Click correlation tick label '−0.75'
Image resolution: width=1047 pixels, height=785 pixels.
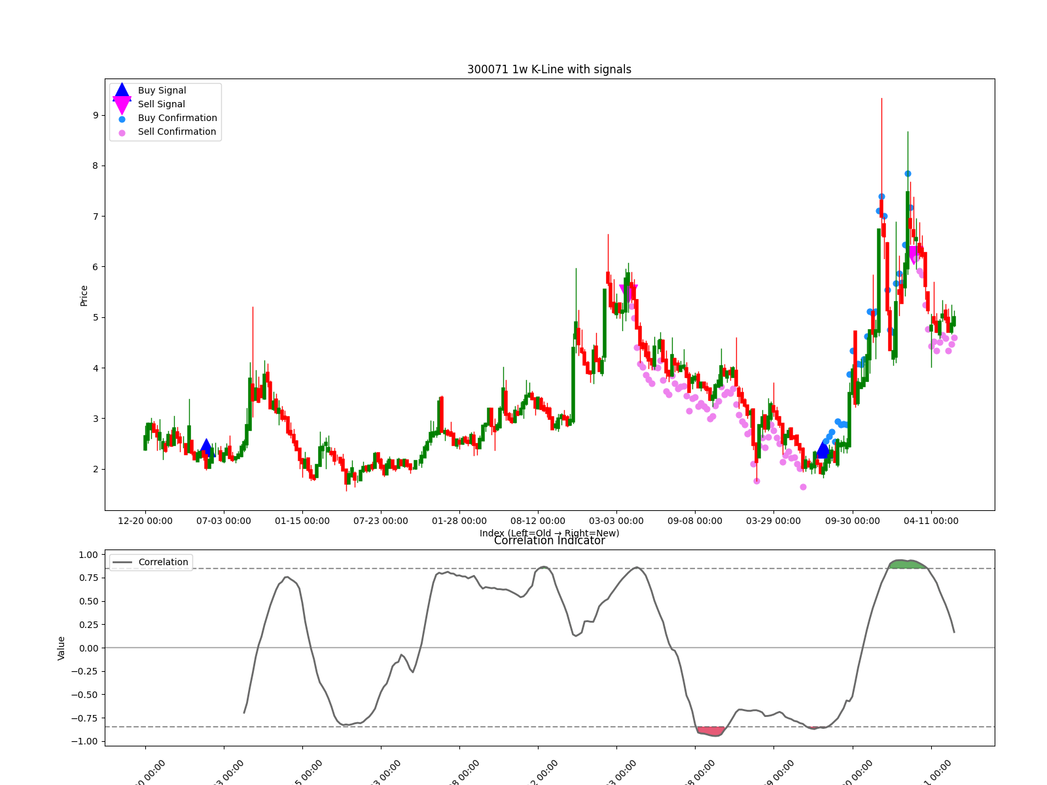tap(85, 718)
